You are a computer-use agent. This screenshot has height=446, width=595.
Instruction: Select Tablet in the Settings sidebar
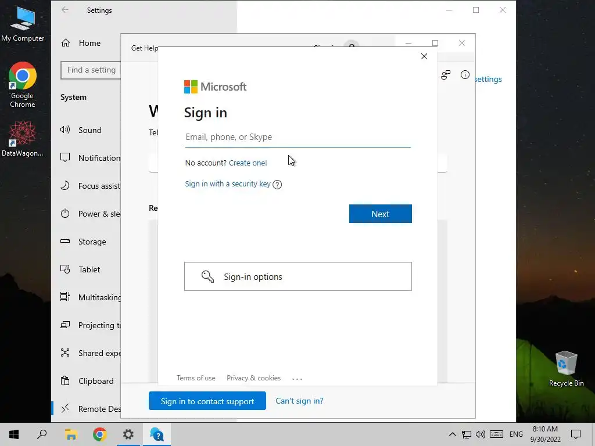(86, 269)
